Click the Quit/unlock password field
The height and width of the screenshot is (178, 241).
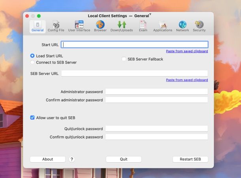click(156, 129)
